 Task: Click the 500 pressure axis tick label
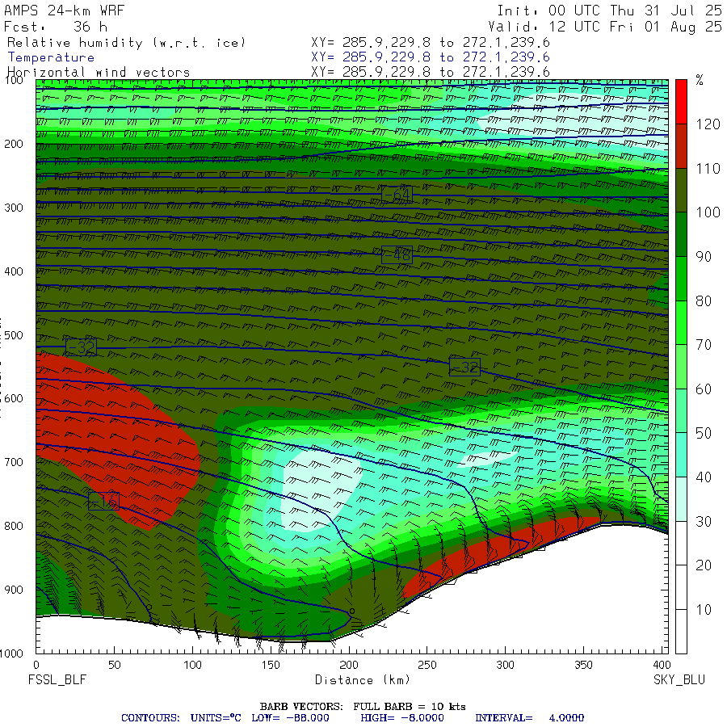click(14, 334)
